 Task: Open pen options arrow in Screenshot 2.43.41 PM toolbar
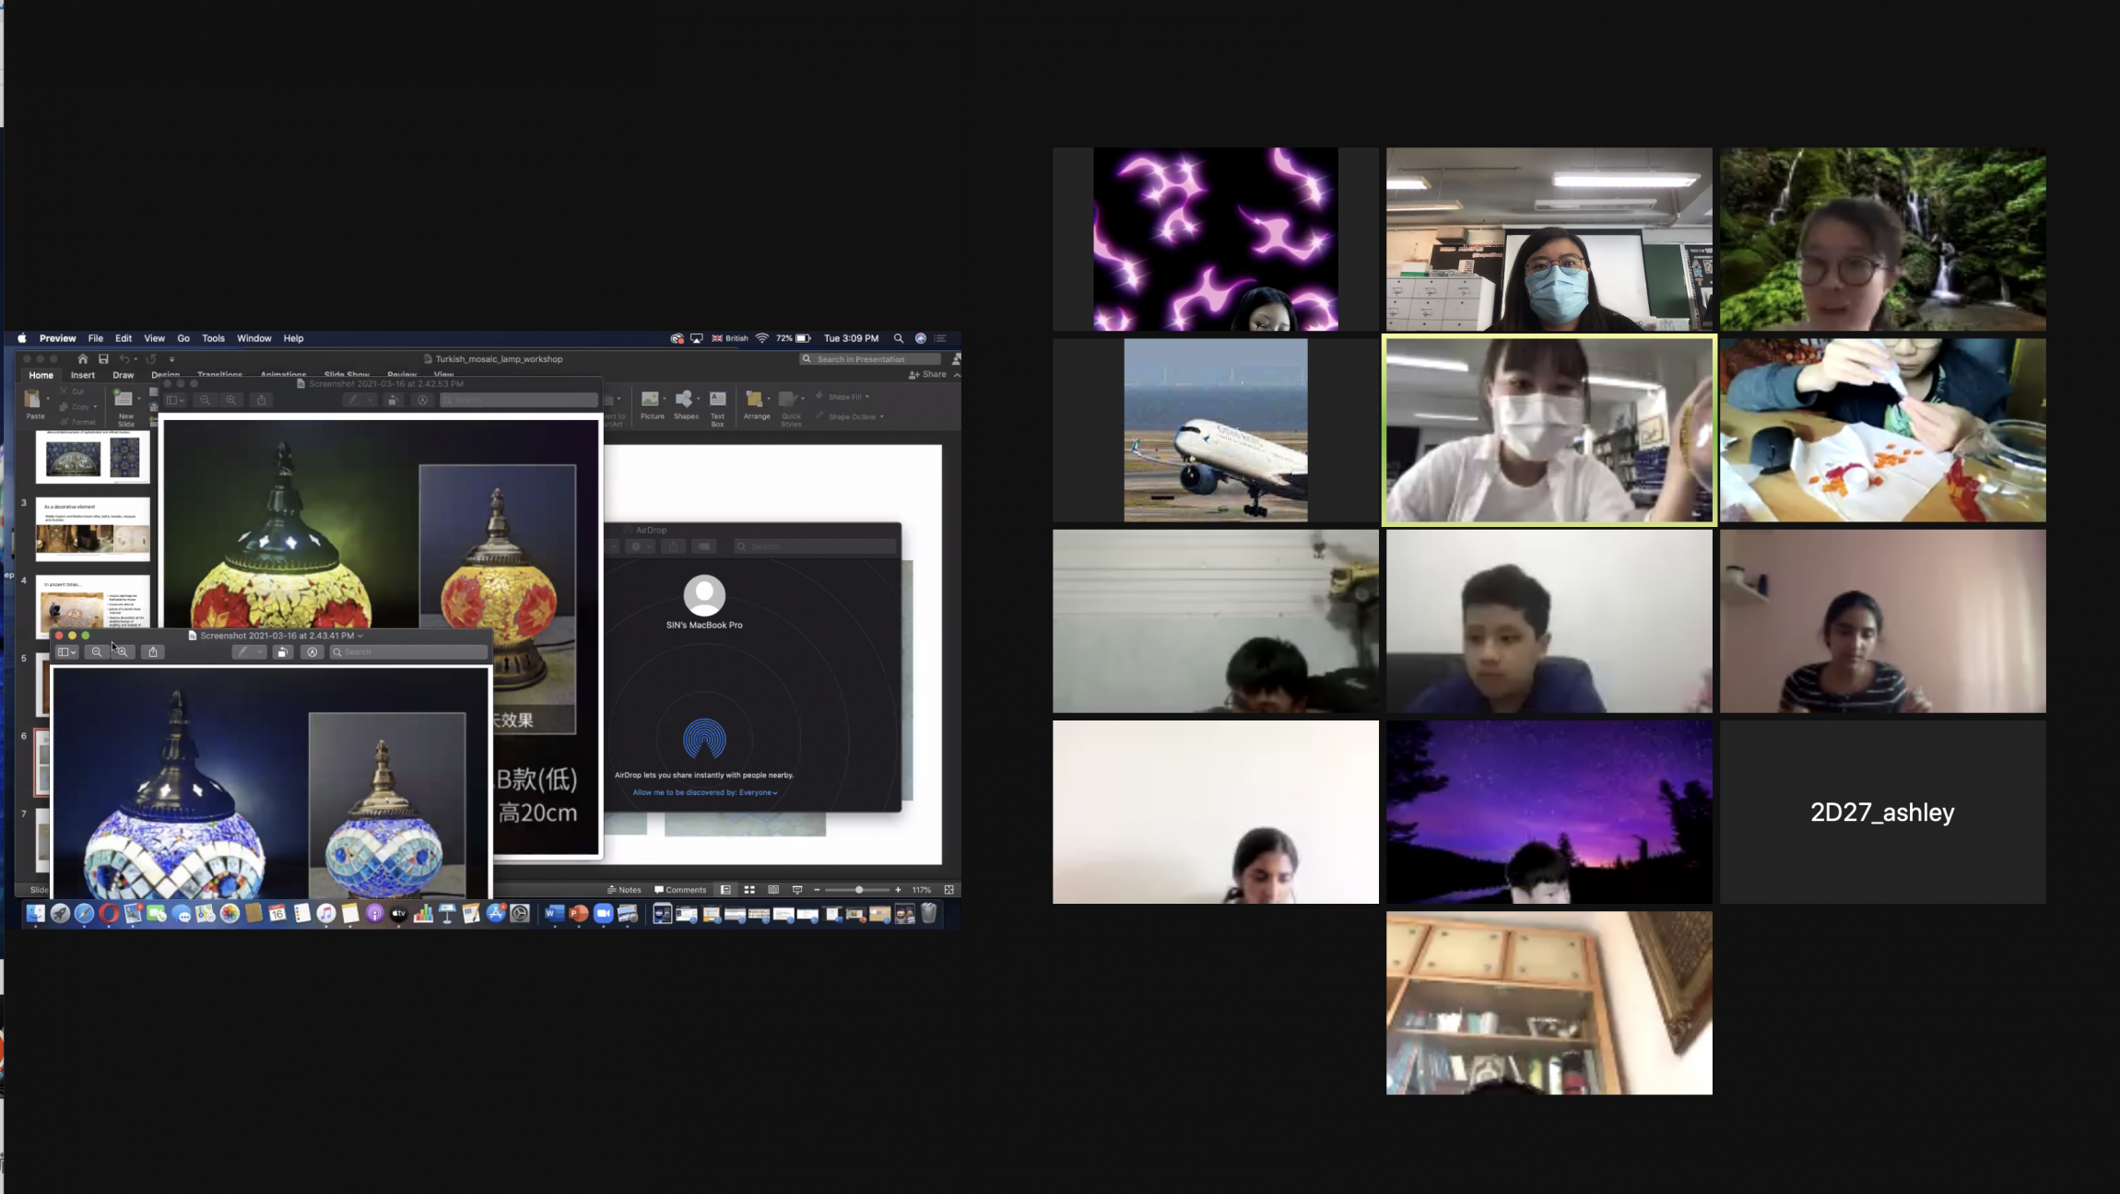click(x=260, y=651)
